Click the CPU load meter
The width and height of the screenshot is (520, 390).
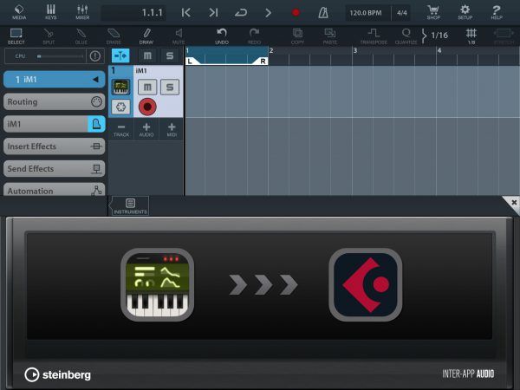click(45, 56)
